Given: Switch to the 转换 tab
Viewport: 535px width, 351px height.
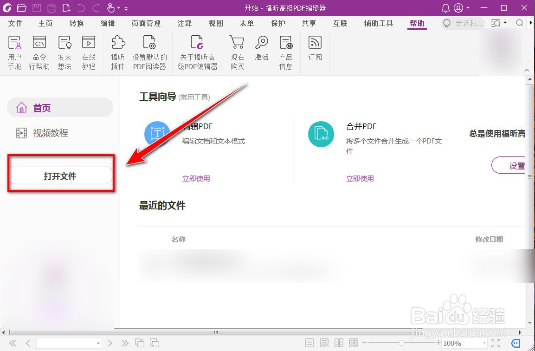Looking at the screenshot, I should (x=77, y=23).
